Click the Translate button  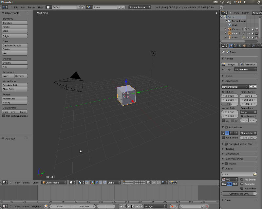(x=15, y=23)
